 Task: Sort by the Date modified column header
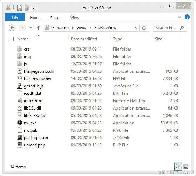pos(84,39)
